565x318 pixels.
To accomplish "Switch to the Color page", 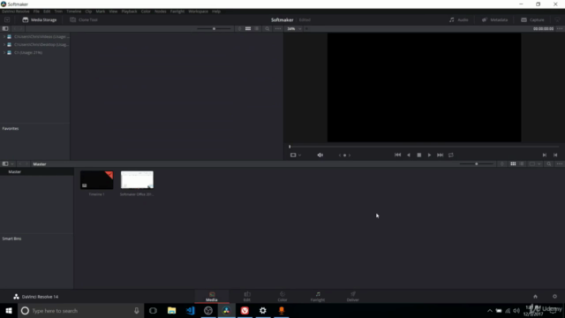I will (x=282, y=297).
